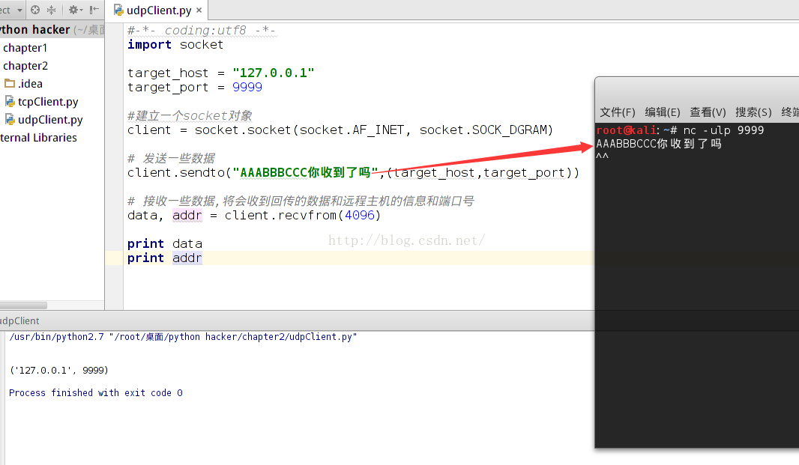The height and width of the screenshot is (465, 799).
Task: Click the python2.7 command line in run output
Action: [183, 337]
